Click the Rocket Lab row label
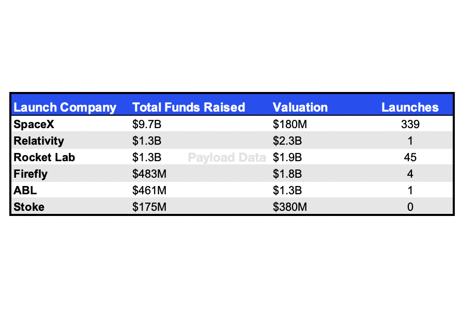The height and width of the screenshot is (310, 461). point(44,158)
